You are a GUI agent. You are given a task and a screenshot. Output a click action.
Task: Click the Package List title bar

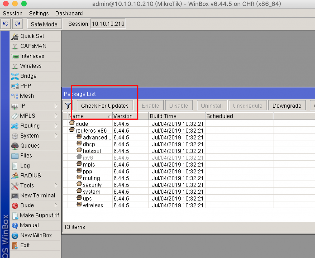coord(189,94)
